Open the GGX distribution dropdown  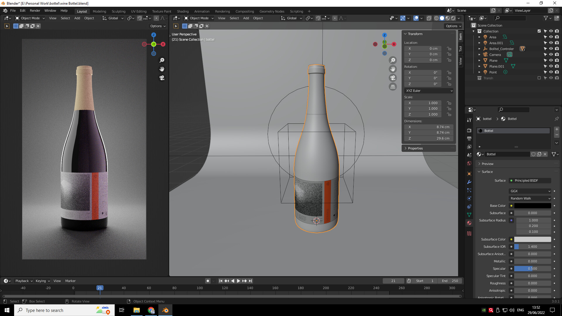pos(530,191)
